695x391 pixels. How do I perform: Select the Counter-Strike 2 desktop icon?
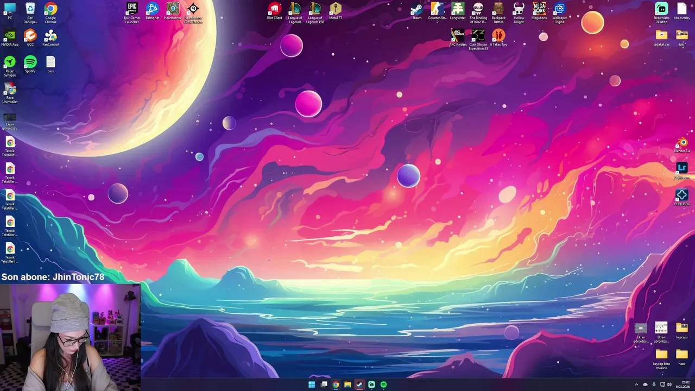click(x=438, y=13)
